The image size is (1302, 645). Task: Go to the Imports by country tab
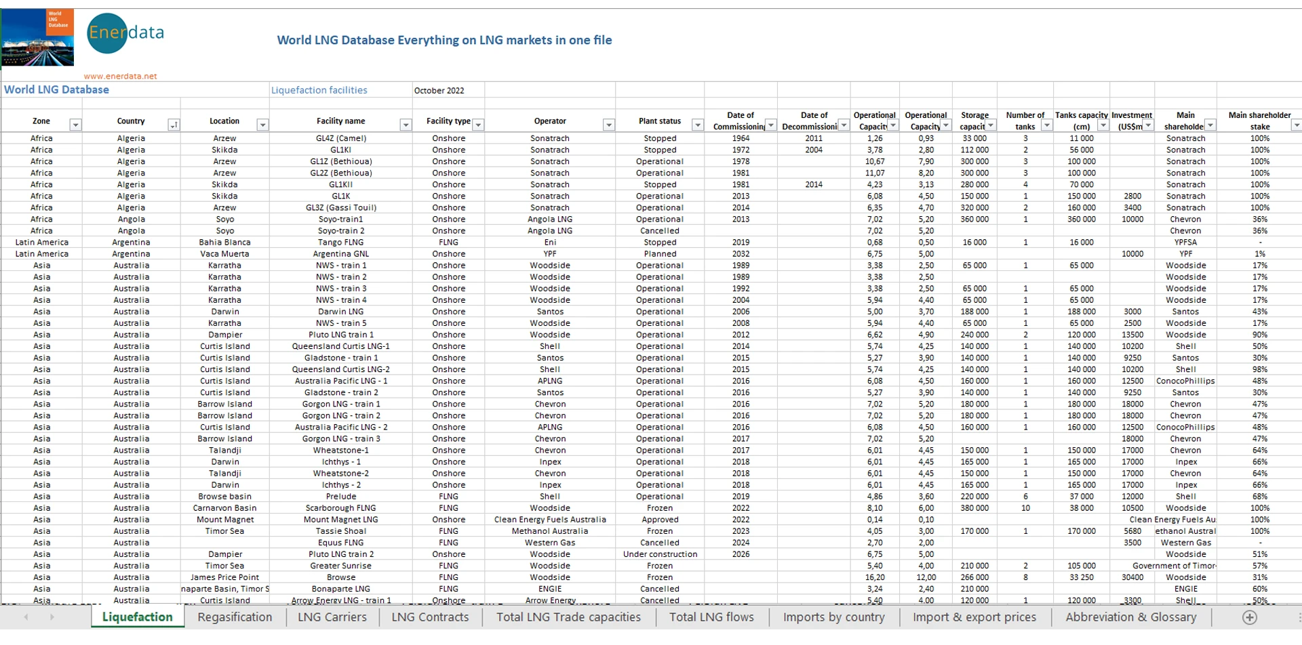[x=833, y=617]
